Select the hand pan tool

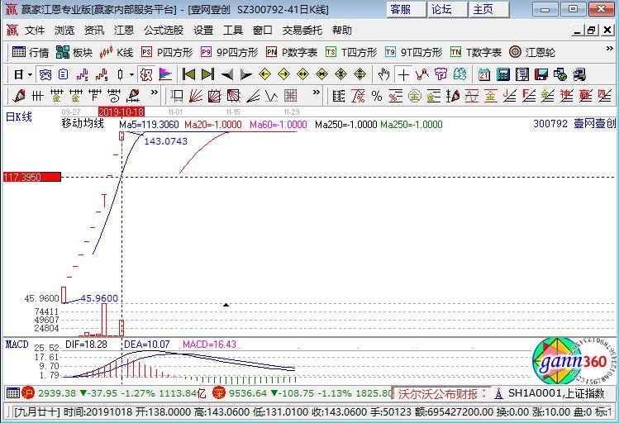pos(383,74)
